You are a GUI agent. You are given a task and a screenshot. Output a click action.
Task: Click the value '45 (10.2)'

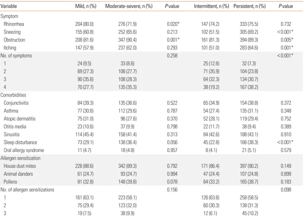pyautogui.click(x=250, y=214)
